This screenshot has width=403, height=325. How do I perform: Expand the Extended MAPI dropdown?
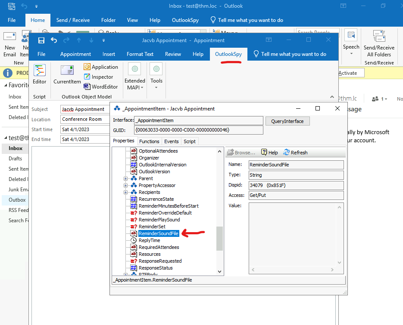pos(135,84)
